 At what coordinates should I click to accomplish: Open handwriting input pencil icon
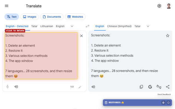click(x=80, y=87)
